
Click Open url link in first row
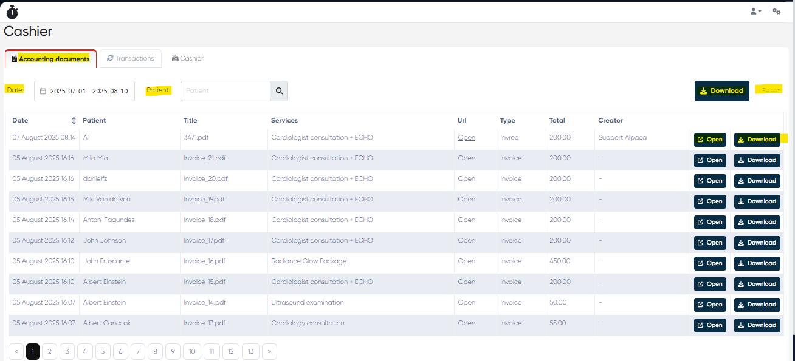pos(466,138)
